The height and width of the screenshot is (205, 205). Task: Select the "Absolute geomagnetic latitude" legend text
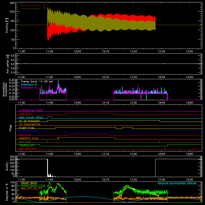point(177,183)
